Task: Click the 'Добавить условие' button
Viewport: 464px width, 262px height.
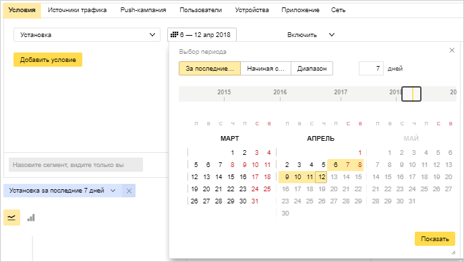Action: click(48, 60)
